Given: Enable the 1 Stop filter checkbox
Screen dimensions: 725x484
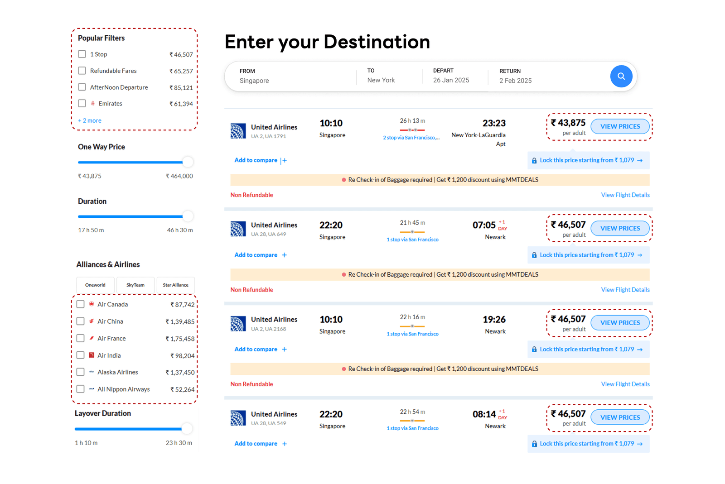Looking at the screenshot, I should point(82,54).
